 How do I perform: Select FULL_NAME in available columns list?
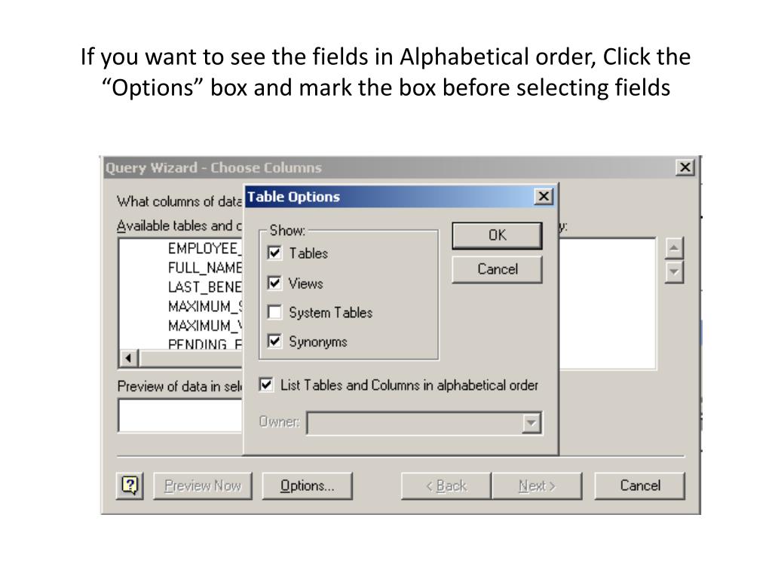pos(204,268)
